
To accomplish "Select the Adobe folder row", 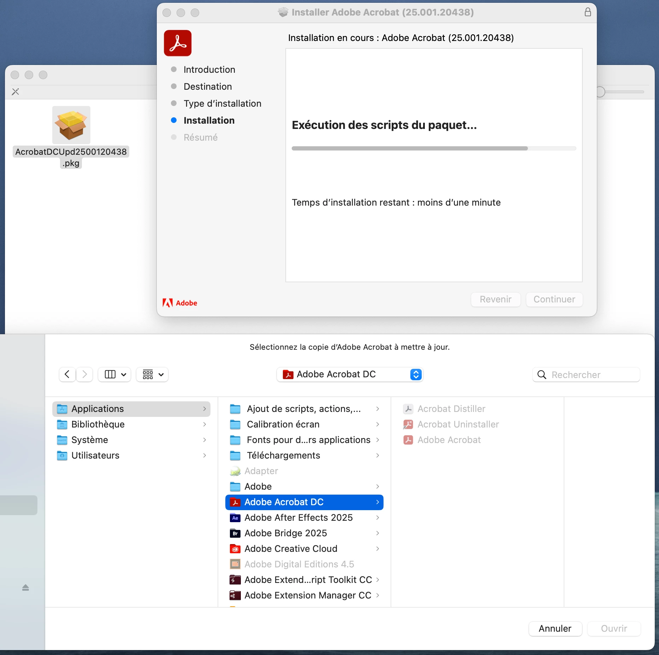I will 304,486.
